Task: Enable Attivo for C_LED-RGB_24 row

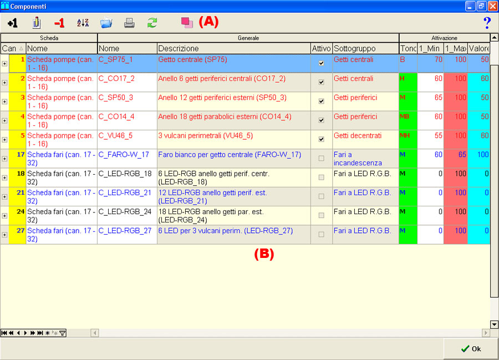Action: pos(322,215)
